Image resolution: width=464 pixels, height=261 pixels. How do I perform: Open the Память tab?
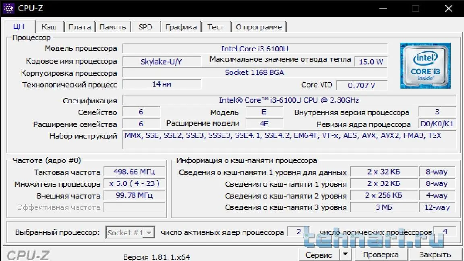pos(113,27)
